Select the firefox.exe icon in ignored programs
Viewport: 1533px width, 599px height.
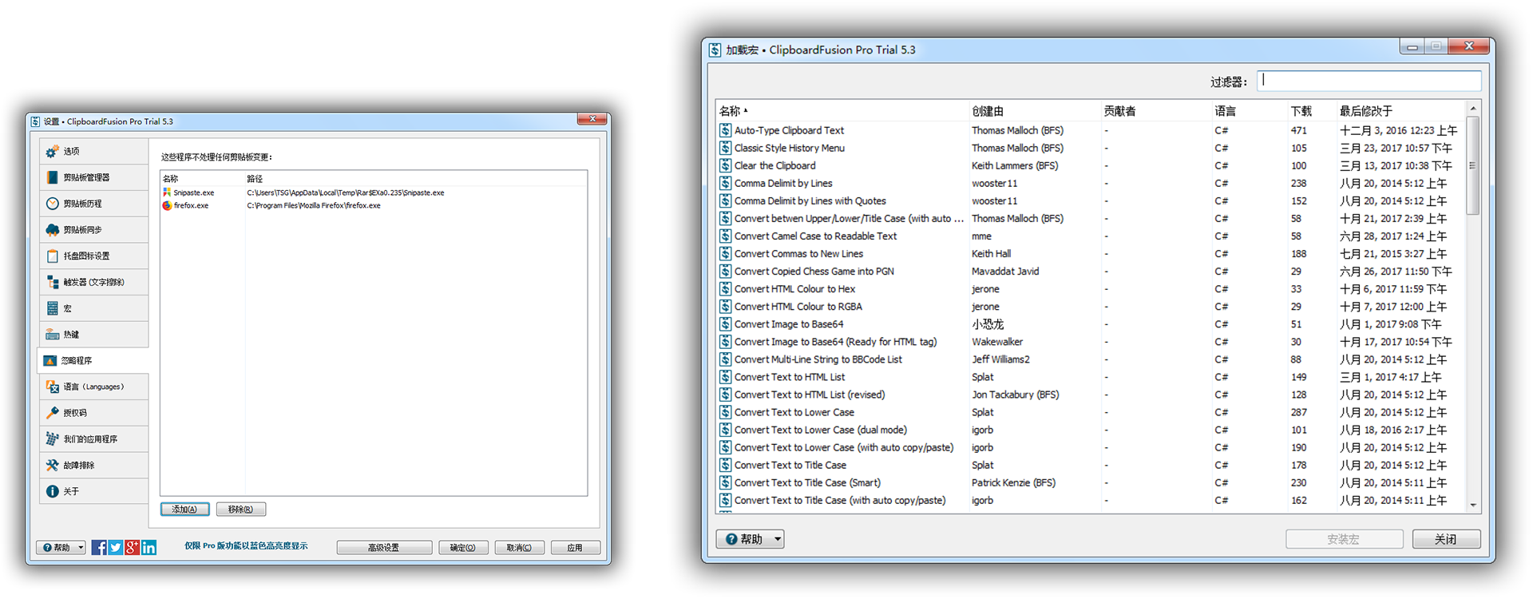point(167,205)
